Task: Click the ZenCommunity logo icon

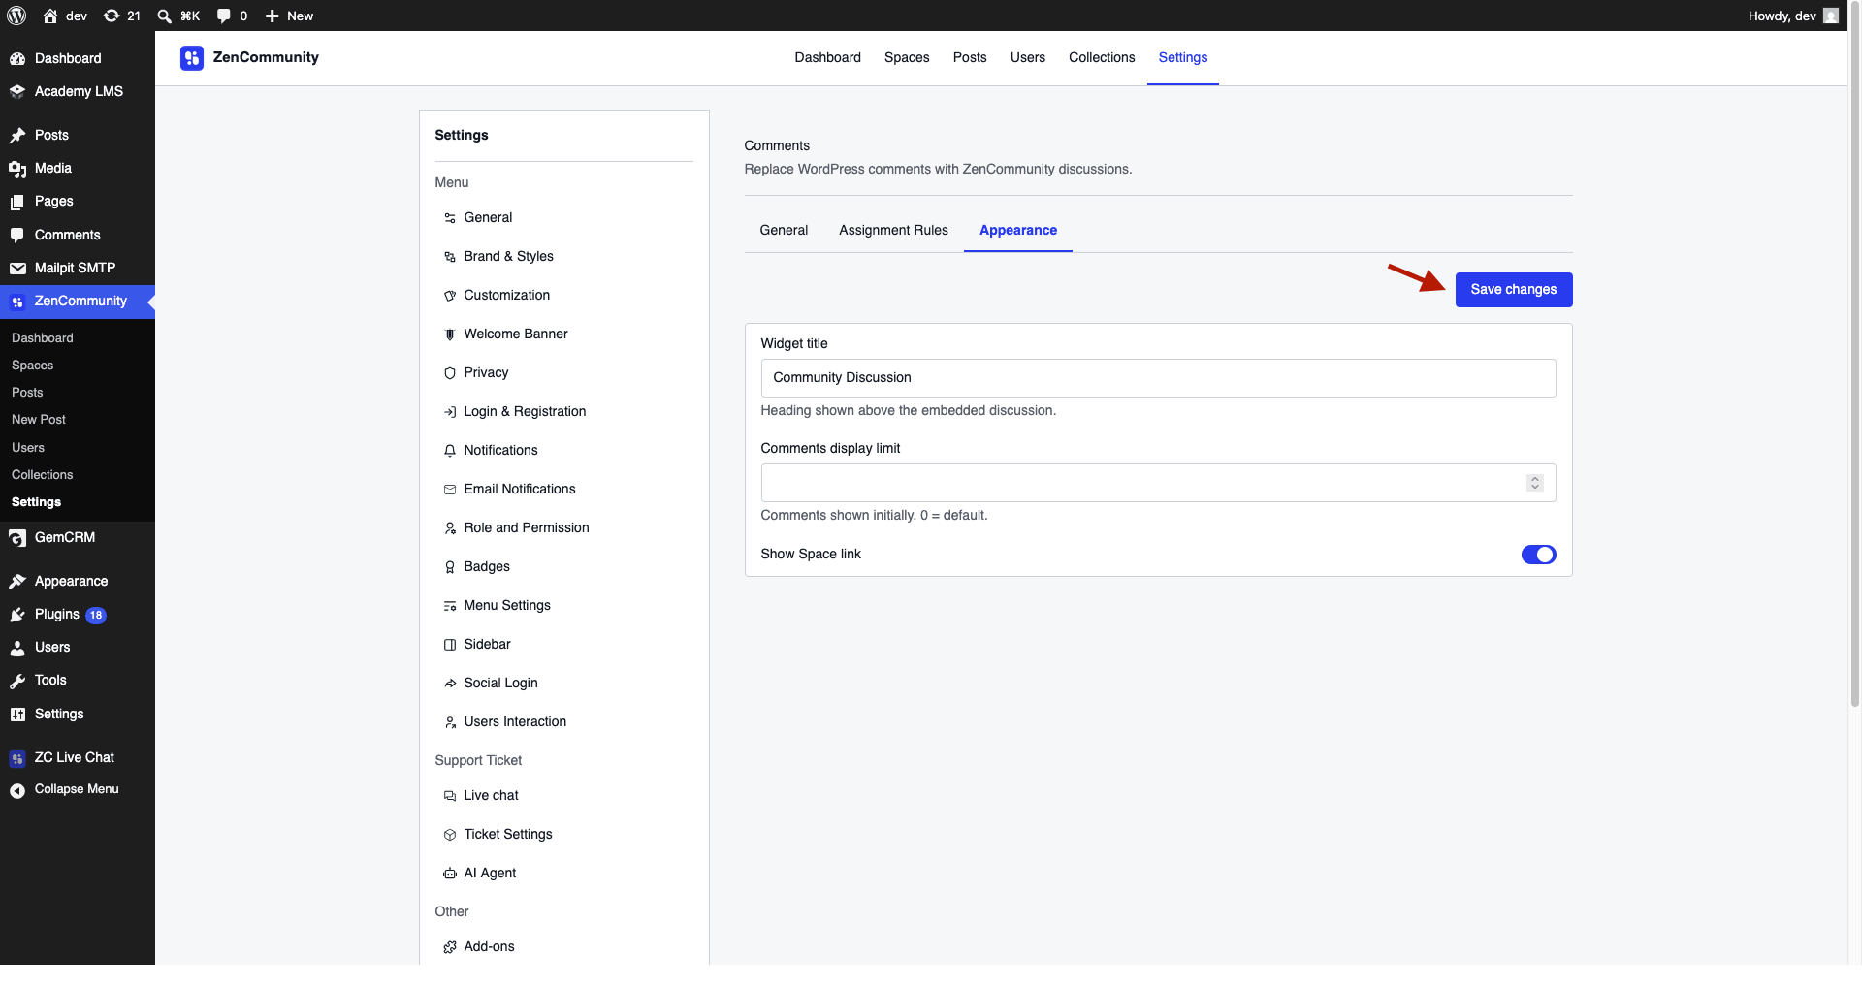Action: point(192,58)
